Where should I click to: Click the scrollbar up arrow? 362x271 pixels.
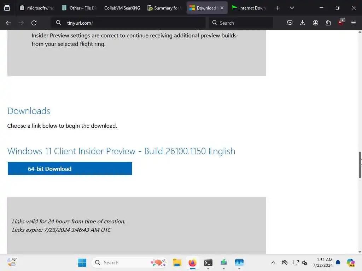[x=360, y=32]
